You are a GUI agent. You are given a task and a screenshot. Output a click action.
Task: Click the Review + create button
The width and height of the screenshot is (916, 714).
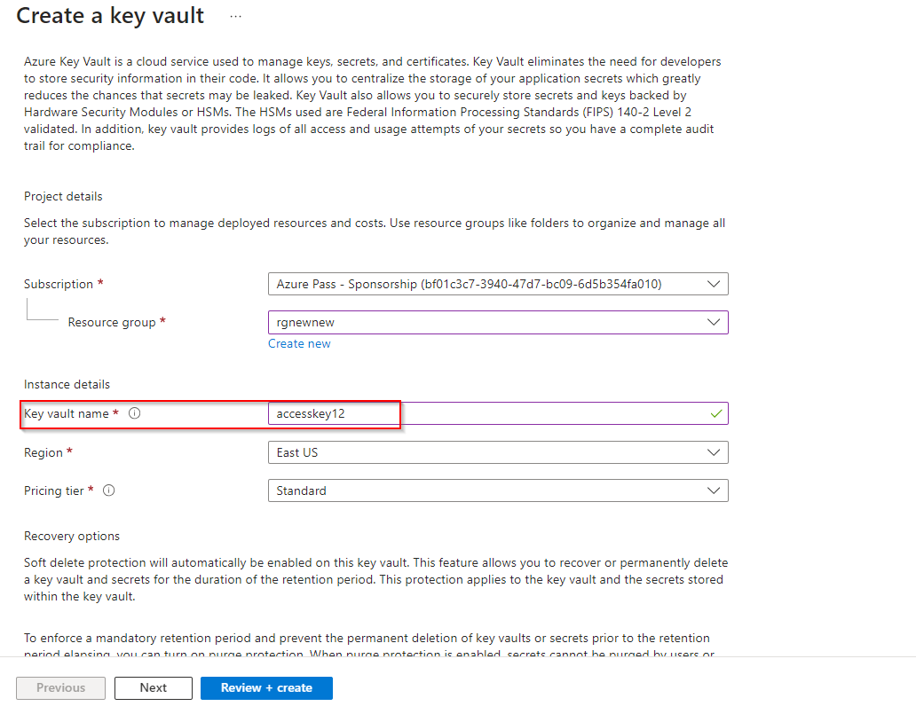(266, 687)
